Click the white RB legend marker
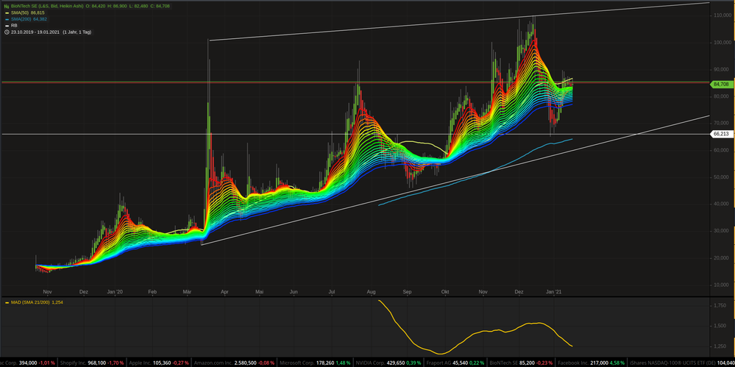735x367 pixels. 6,26
